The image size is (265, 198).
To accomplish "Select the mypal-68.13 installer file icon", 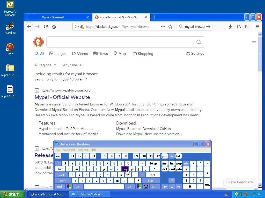I will click(x=10, y=92).
